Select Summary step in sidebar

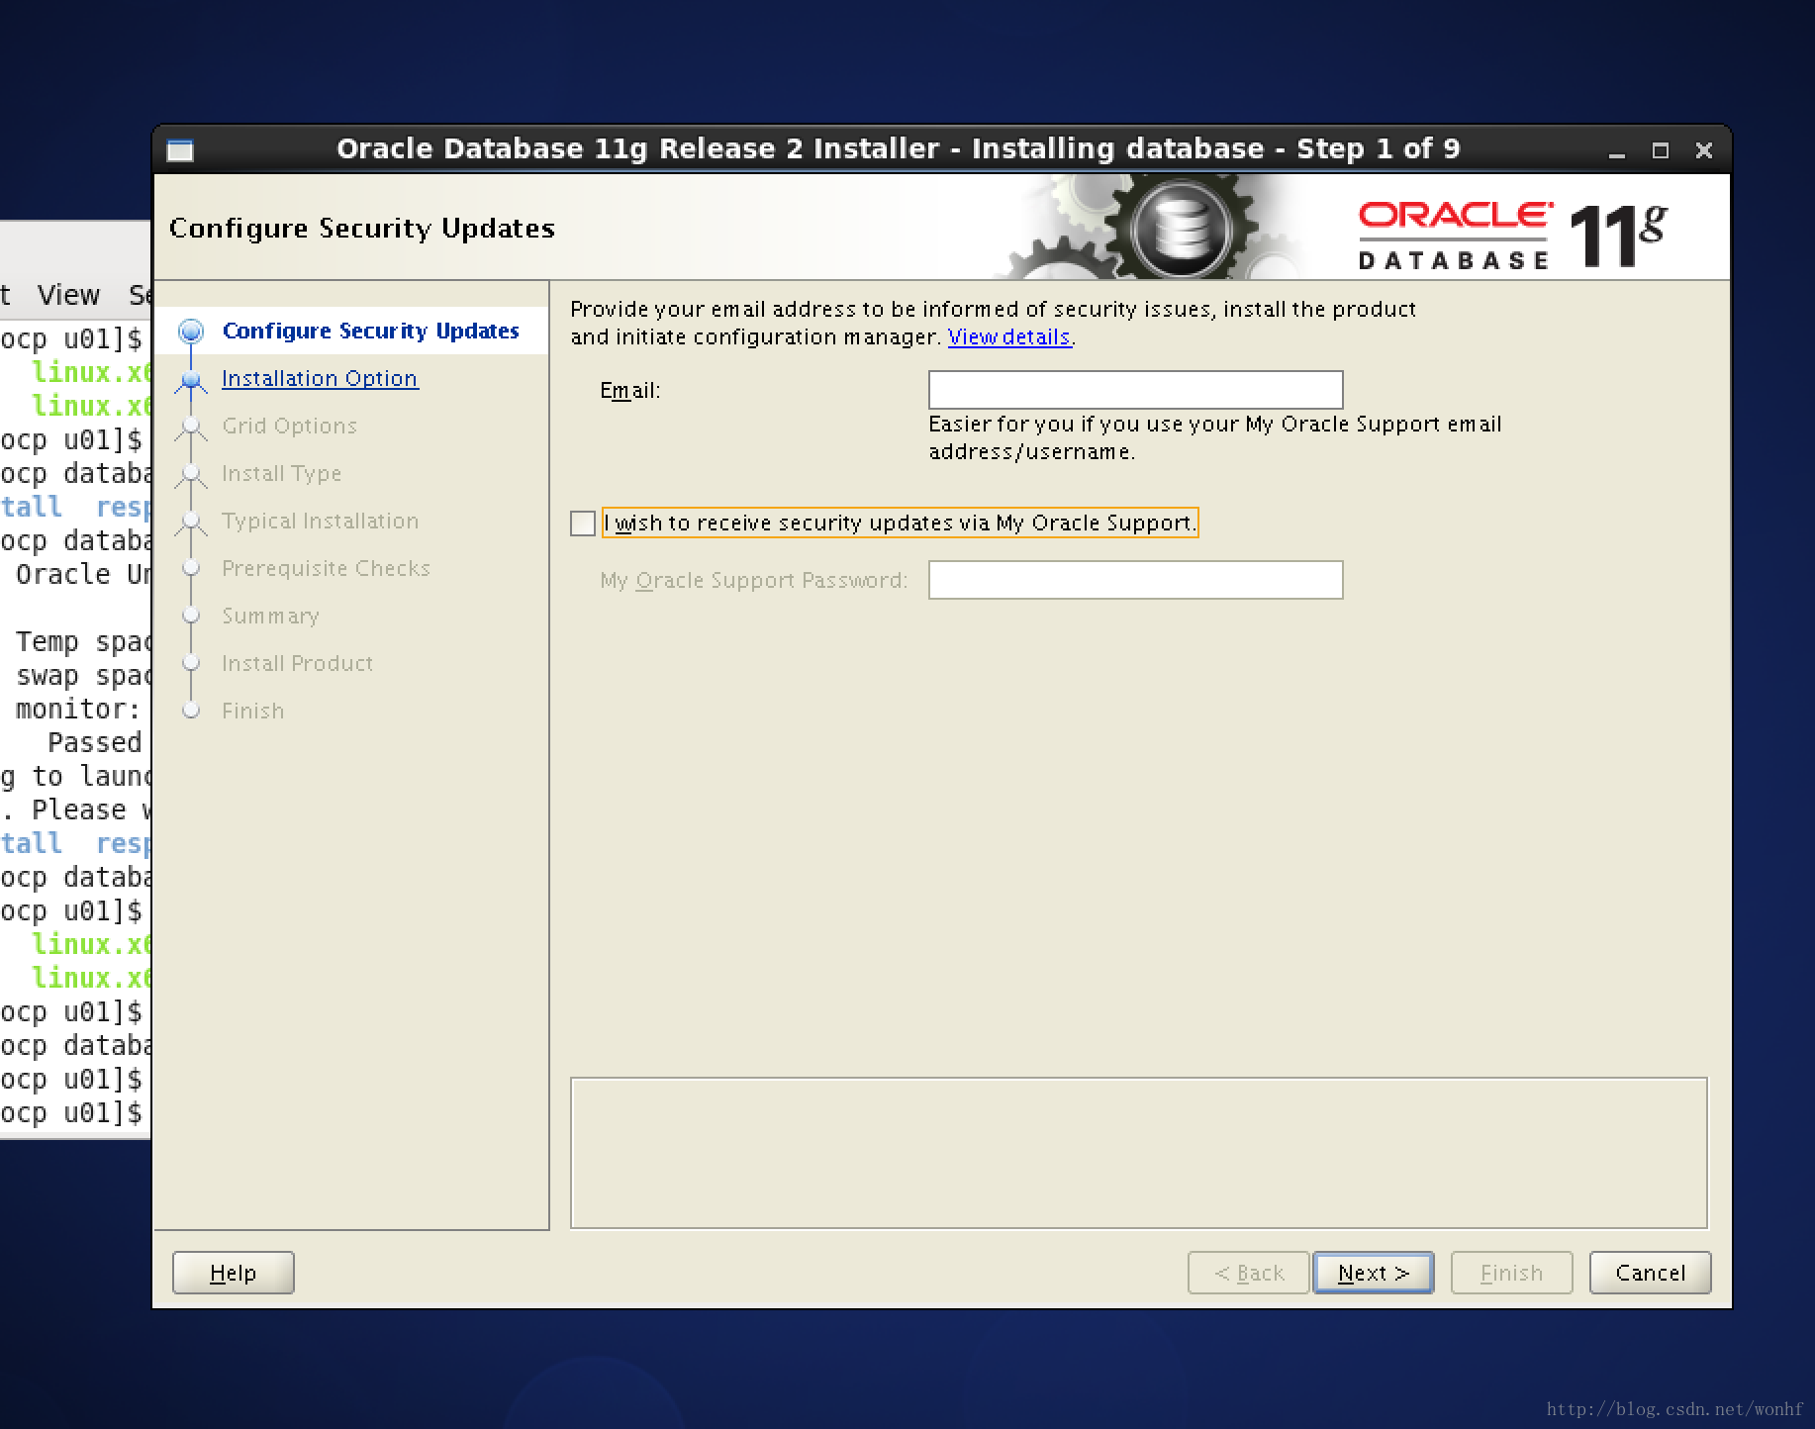pos(270,616)
